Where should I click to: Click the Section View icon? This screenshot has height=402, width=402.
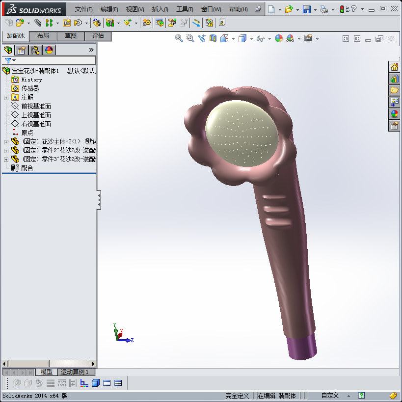coord(213,39)
